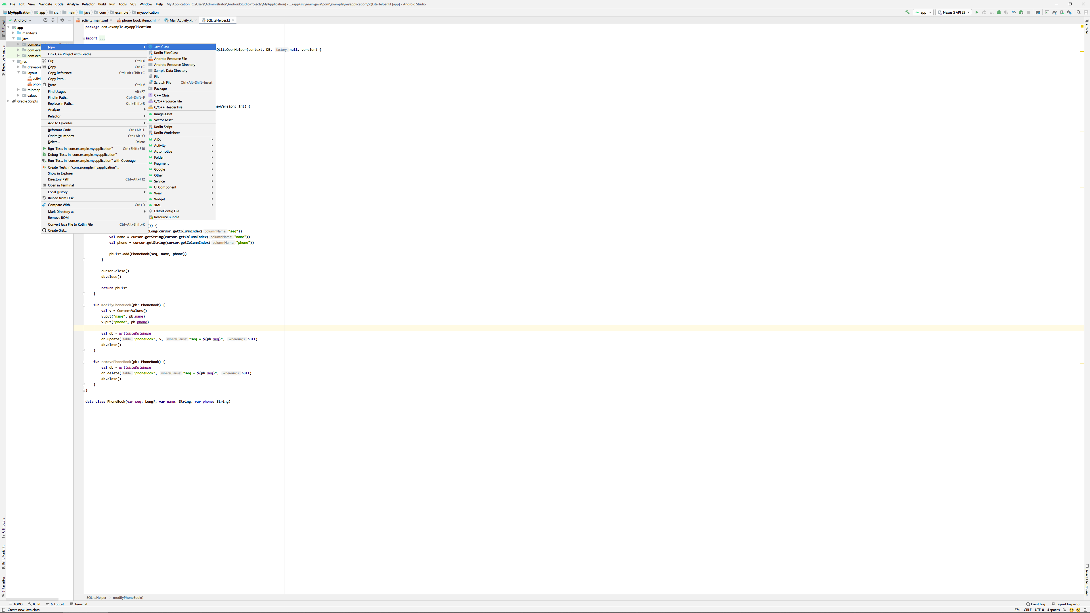Expand the manifests folder in tree
The image size is (1090, 613).
[13, 33]
